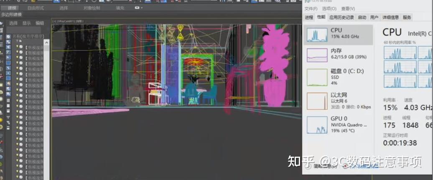Open the 显示 menu in Scene Explorer
This screenshot has width=433, height=180.
pyautogui.click(x=26, y=23)
